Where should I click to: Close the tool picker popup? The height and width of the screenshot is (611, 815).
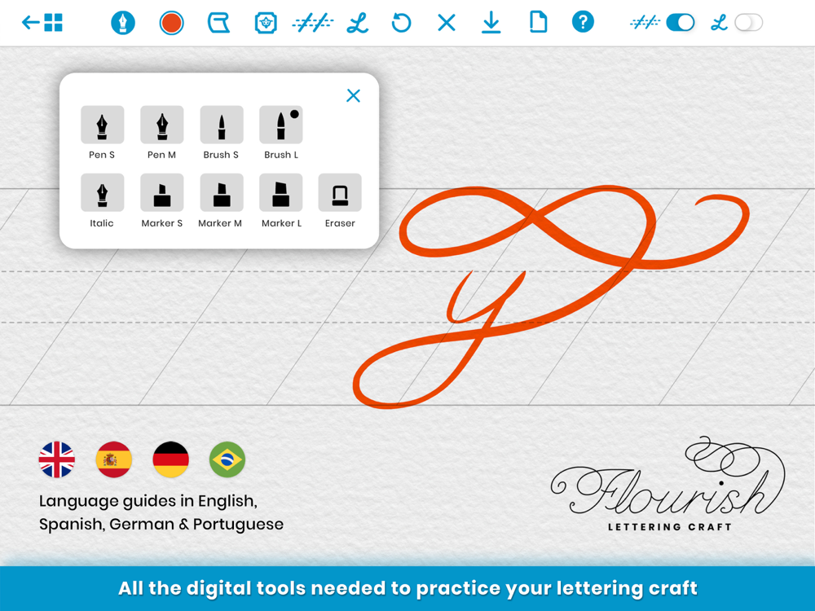tap(354, 95)
